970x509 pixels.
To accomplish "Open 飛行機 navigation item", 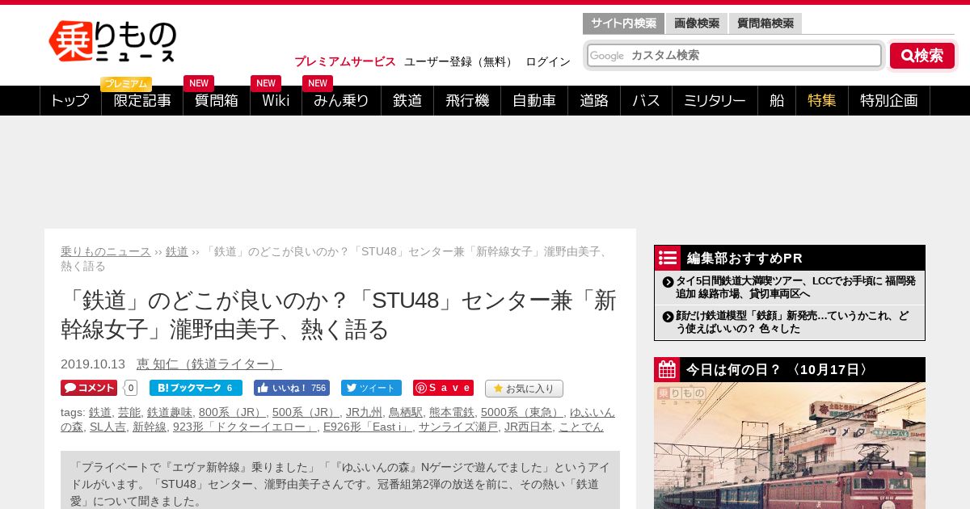I will 467,100.
